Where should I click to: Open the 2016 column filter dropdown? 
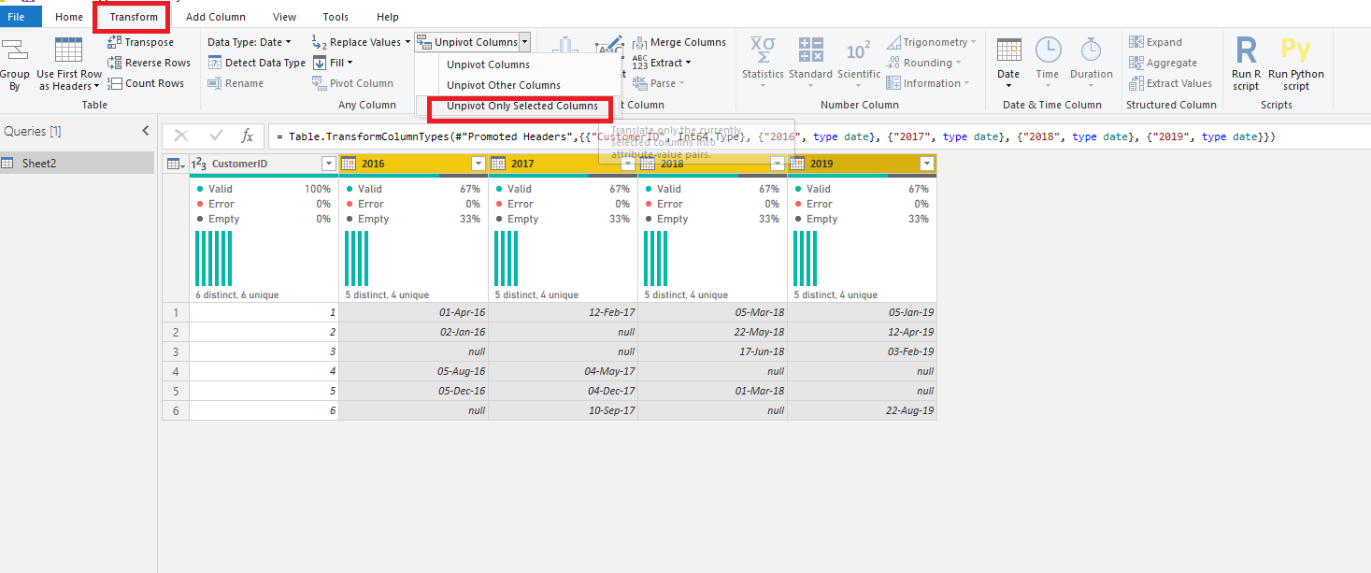click(x=478, y=164)
